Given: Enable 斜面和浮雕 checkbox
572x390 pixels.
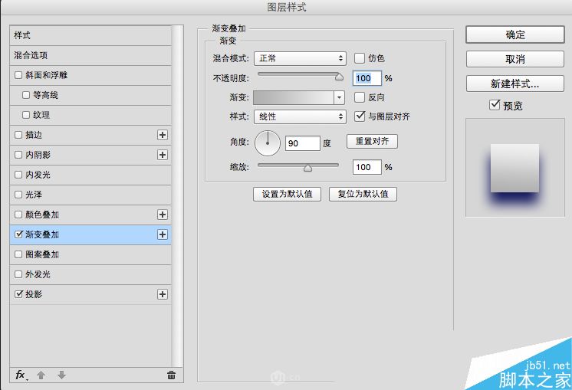Looking at the screenshot, I should pos(18,75).
